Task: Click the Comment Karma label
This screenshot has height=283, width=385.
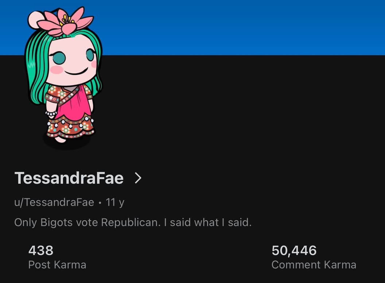Action: point(314,265)
